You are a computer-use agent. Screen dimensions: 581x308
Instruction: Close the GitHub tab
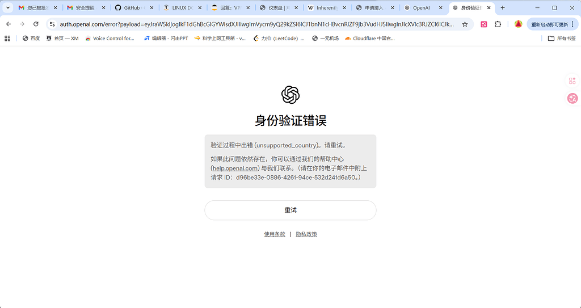click(x=151, y=8)
